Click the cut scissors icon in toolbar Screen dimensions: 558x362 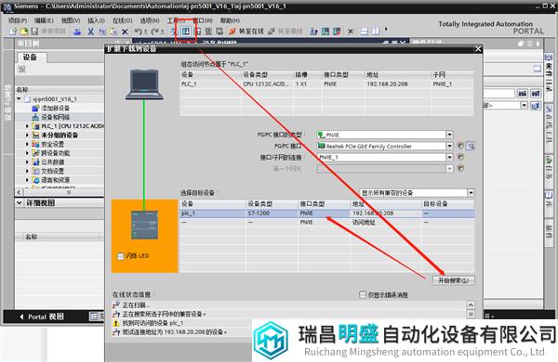[91, 32]
